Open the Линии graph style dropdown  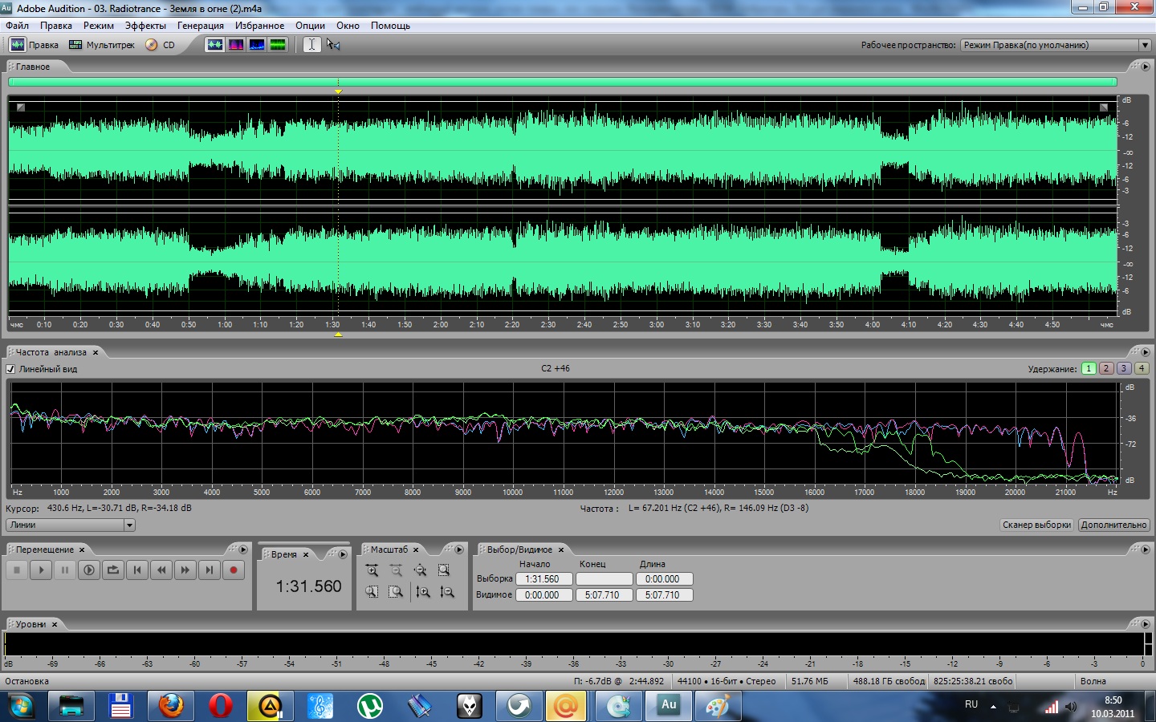[71, 525]
